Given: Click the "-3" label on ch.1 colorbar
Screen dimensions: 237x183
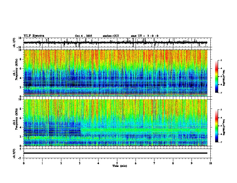Looking at the screenshot, I should pyautogui.click(x=221, y=60).
